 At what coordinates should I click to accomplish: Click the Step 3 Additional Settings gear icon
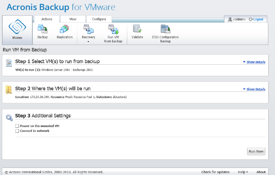pos(9,117)
